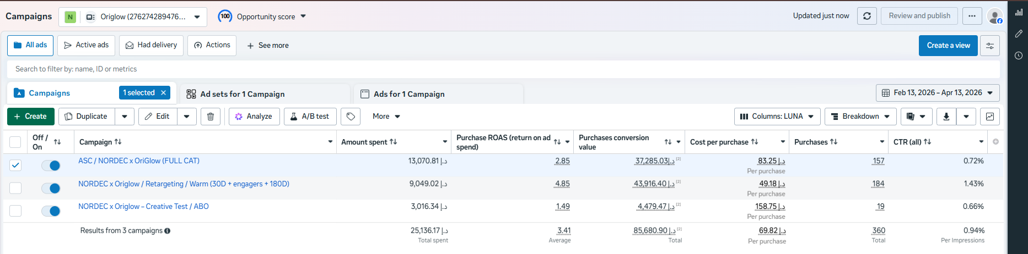
Task: Select the Had delivery view tab
Action: click(x=152, y=46)
